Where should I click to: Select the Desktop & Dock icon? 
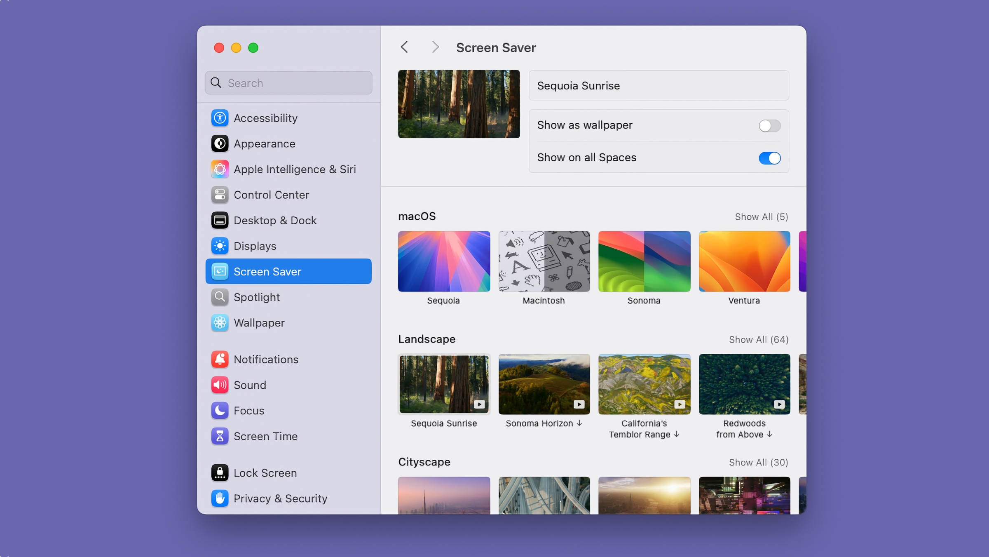[220, 220]
